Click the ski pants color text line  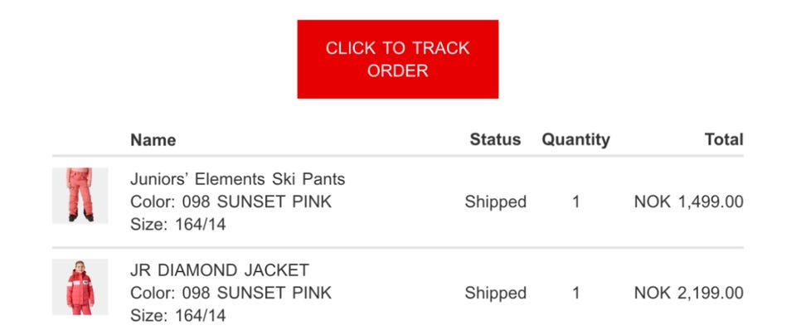click(x=231, y=201)
